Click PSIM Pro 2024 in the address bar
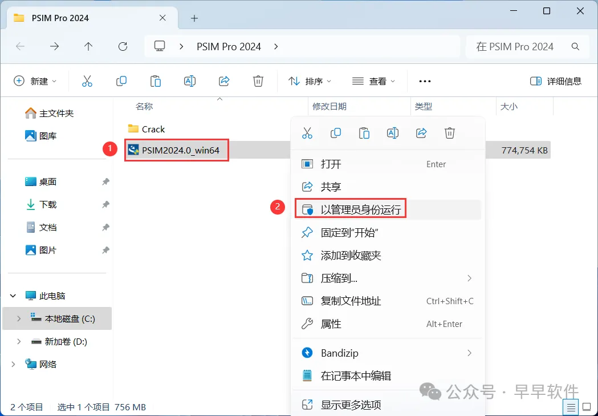598x416 pixels. (x=229, y=47)
